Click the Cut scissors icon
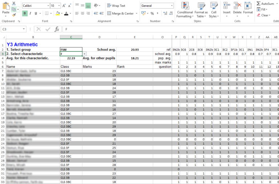 (14, 4)
